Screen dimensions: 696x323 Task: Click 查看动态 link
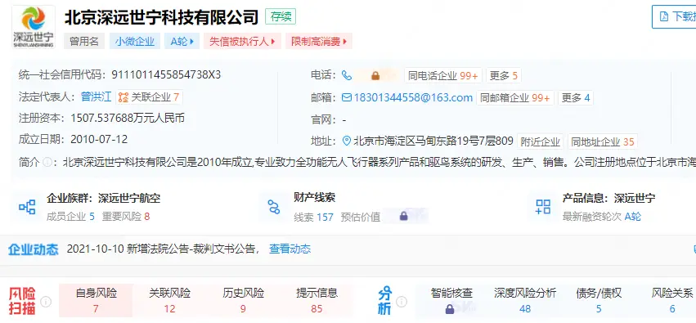pyautogui.click(x=290, y=249)
